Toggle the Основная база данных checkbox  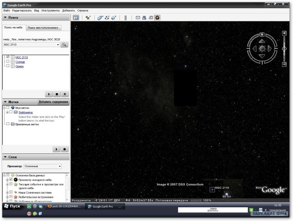click(x=8, y=175)
